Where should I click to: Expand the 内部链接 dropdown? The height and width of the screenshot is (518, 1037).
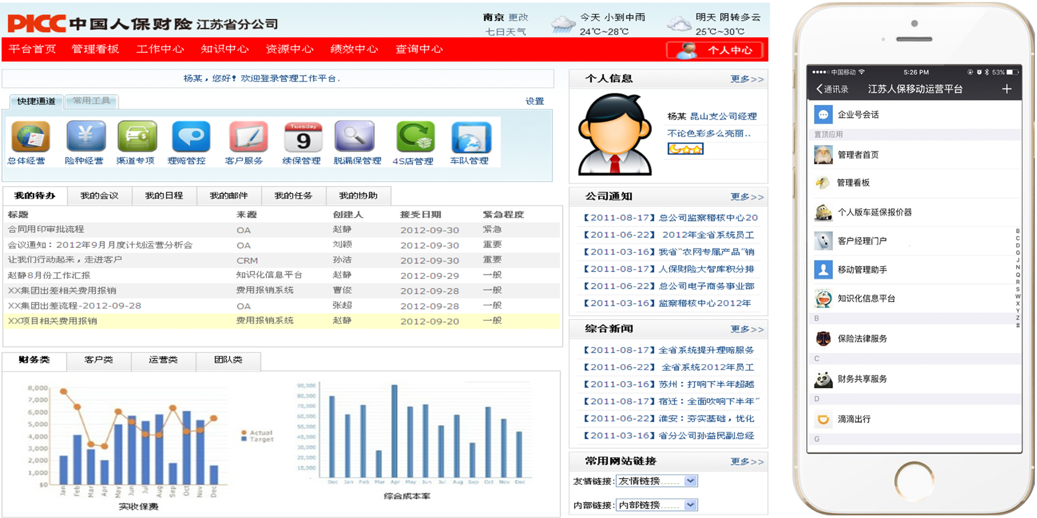[x=690, y=505]
